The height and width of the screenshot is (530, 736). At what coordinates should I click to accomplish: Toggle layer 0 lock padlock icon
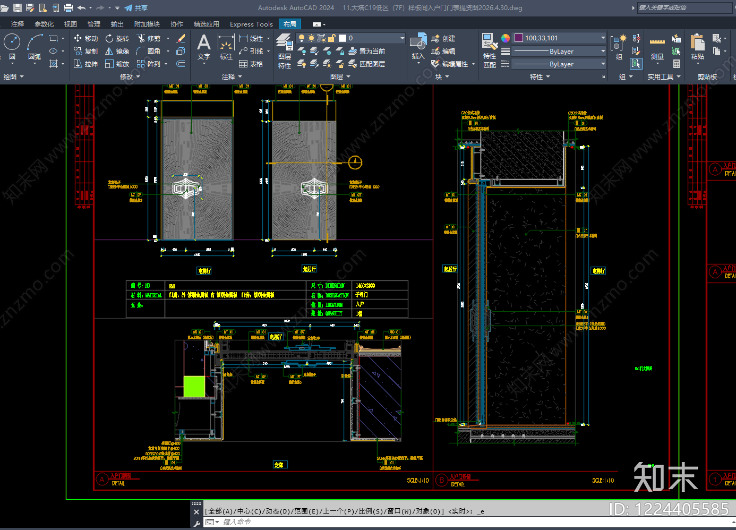tap(332, 38)
